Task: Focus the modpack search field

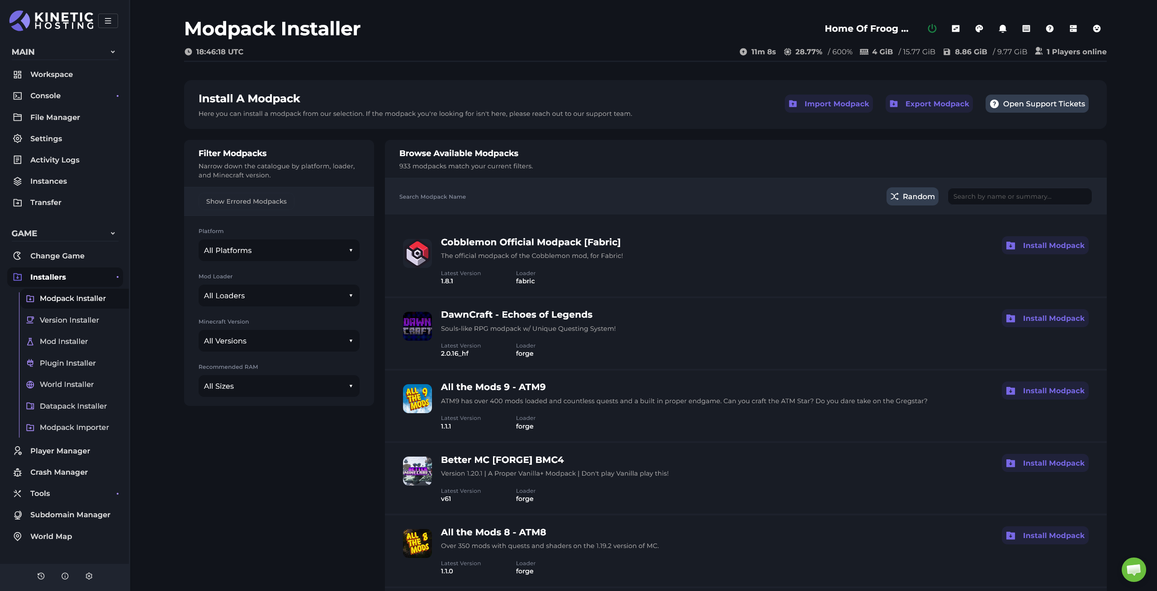Action: click(x=1019, y=196)
